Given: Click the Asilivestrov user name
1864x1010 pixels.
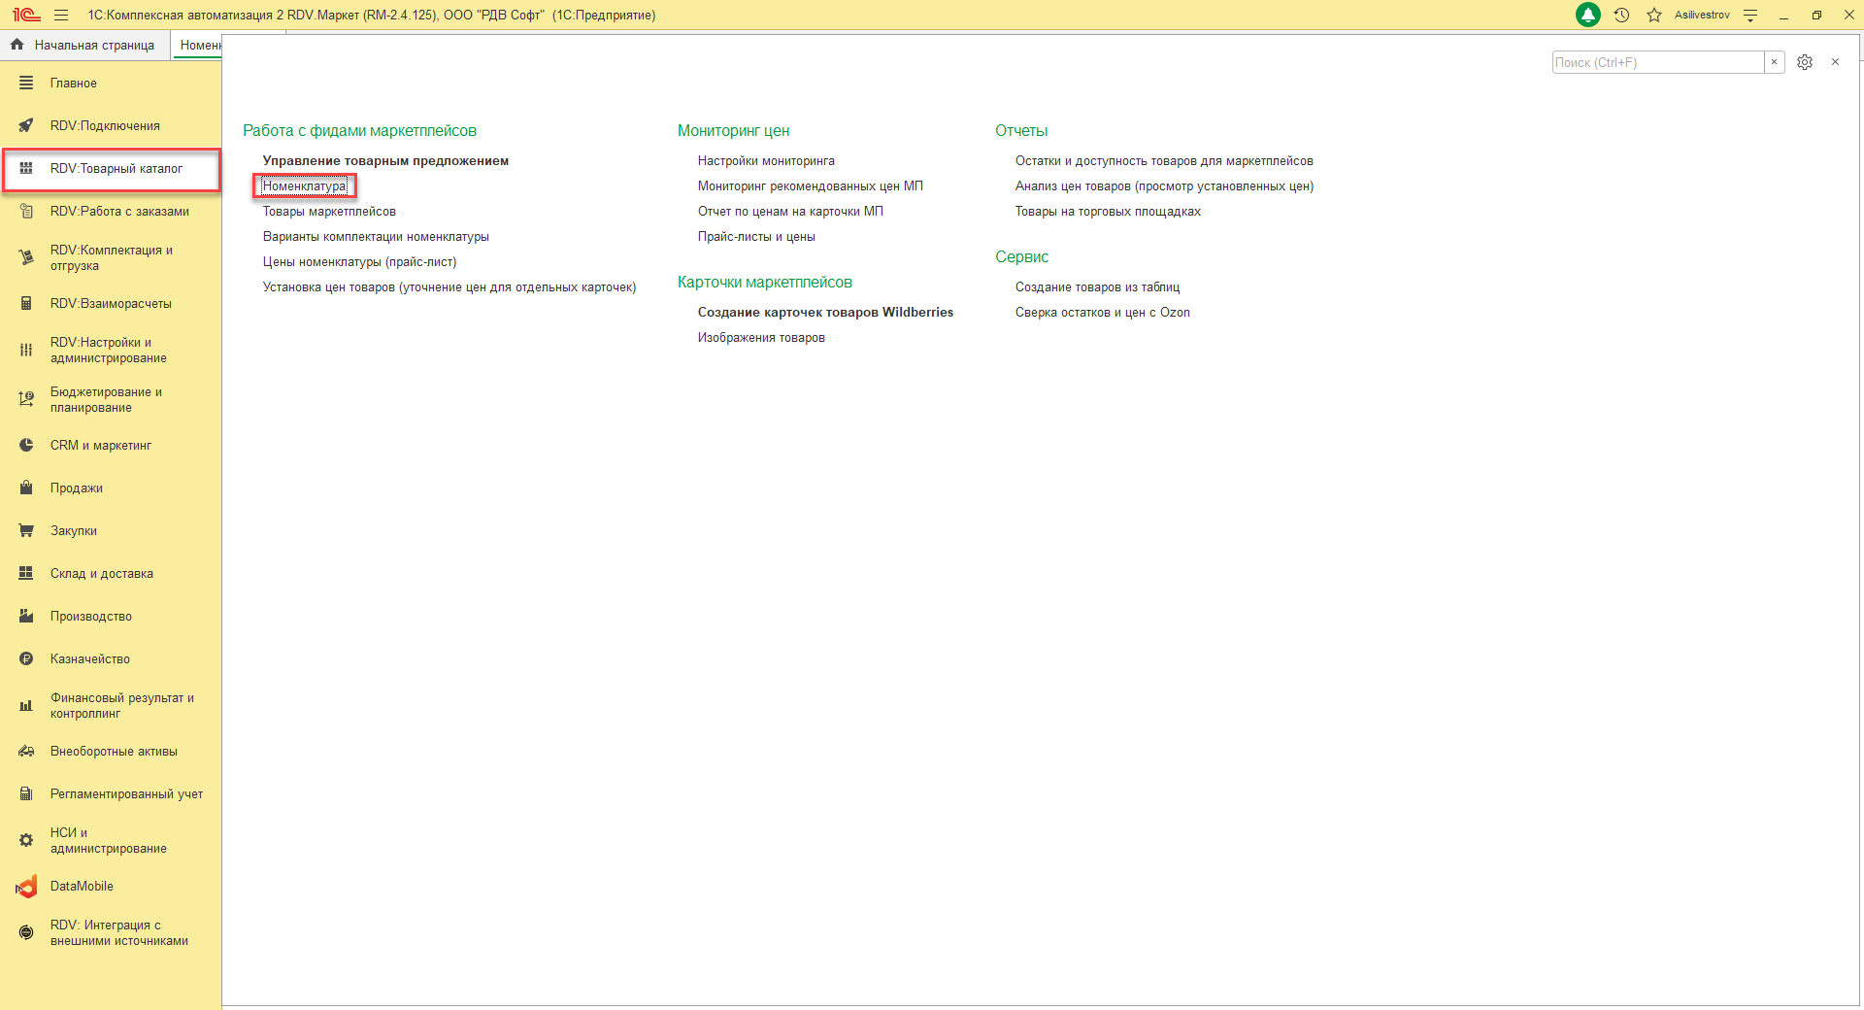Looking at the screenshot, I should pyautogui.click(x=1702, y=15).
